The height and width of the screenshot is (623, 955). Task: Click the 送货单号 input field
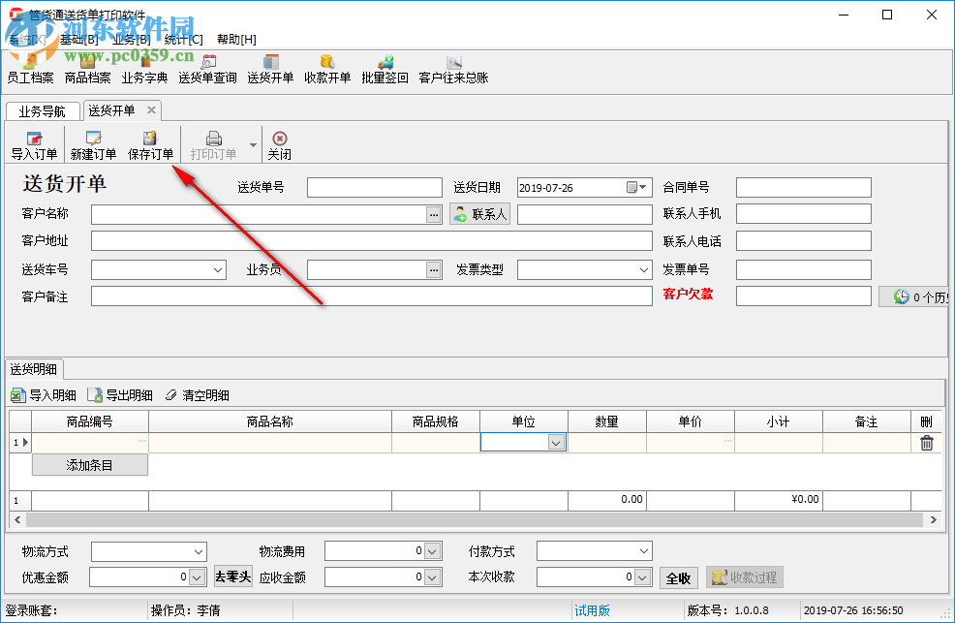pos(375,188)
